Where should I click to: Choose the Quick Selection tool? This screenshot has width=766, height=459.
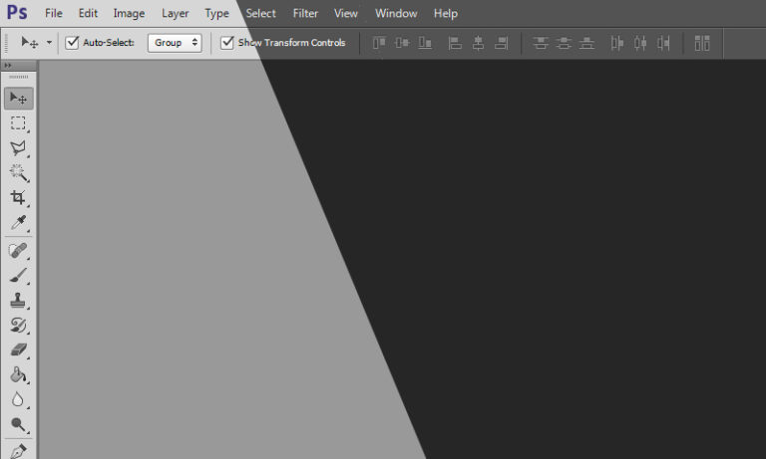point(18,173)
